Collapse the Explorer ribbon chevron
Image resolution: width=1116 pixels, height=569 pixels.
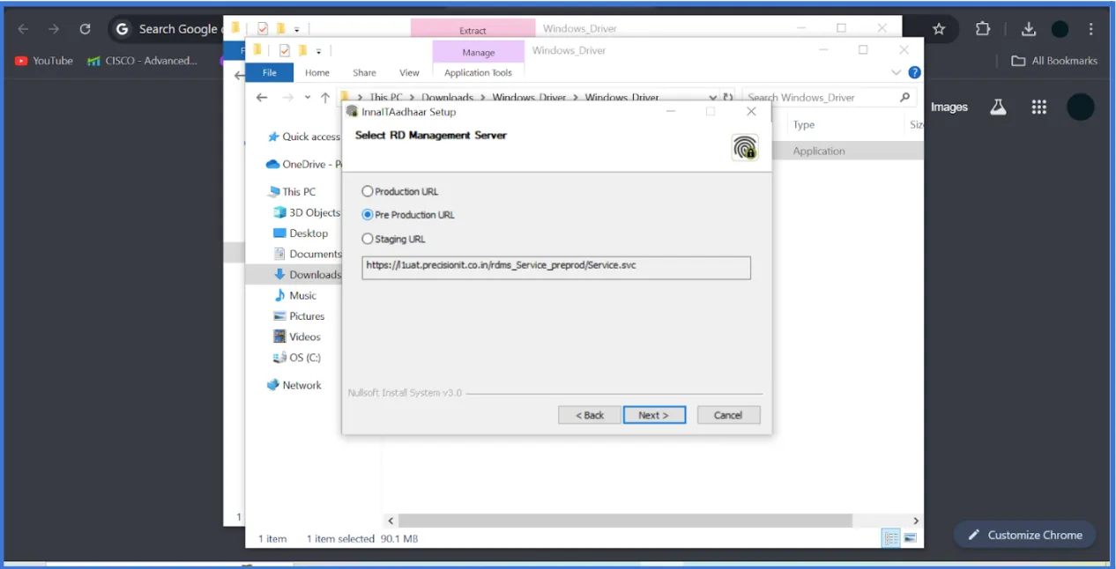897,72
